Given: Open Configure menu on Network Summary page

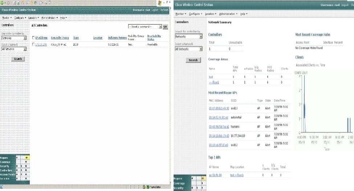Looking at the screenshot, I should pyautogui.click(x=195, y=14).
